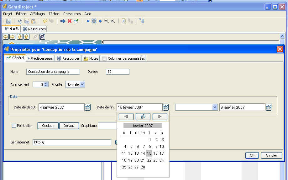Click the Avancement spinner arrows

(46, 84)
